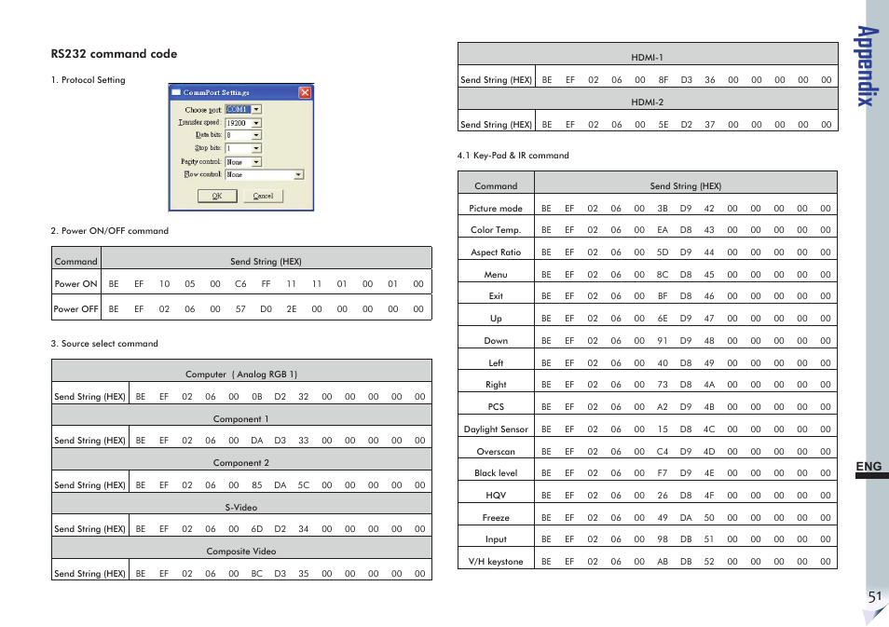Select the 'PCS' command row label

point(496,406)
